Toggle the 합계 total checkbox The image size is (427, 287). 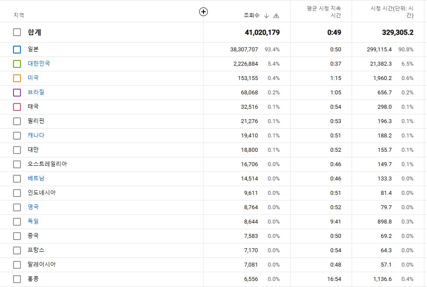point(17,32)
